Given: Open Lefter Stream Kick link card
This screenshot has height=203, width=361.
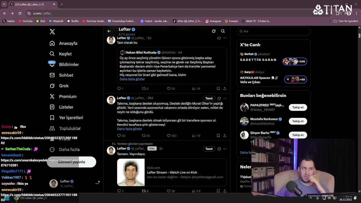Looking at the screenshot, I should point(172,172).
